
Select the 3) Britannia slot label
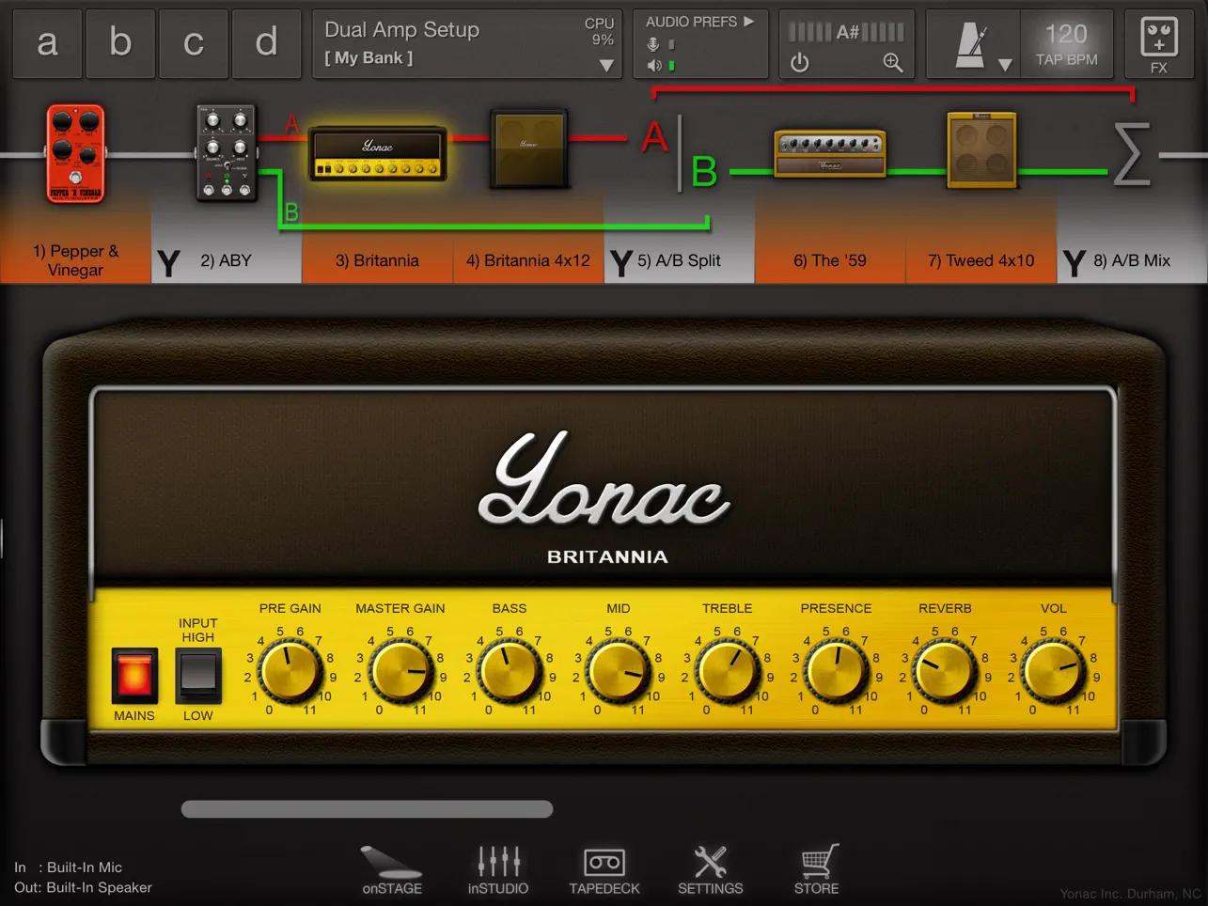[377, 260]
